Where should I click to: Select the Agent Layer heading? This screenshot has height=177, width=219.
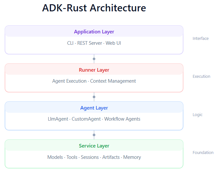coord(94,108)
